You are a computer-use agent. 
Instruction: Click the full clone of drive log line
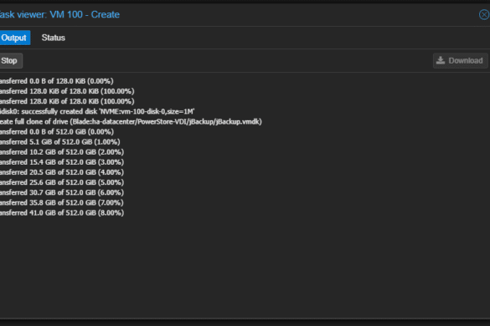tap(131, 122)
